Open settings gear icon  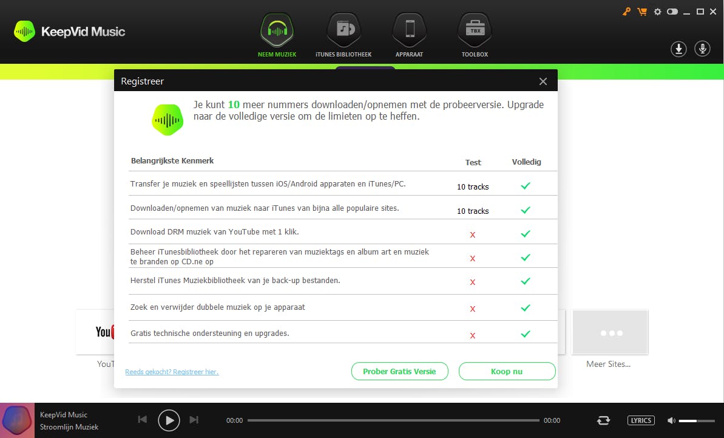point(657,12)
